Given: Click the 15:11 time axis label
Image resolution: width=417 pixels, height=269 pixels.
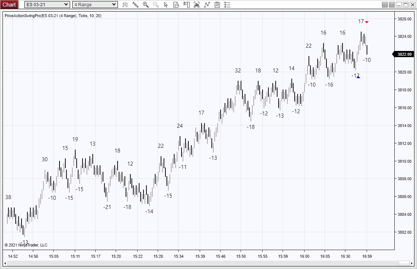Looking at the screenshot, I should pyautogui.click(x=75, y=256).
